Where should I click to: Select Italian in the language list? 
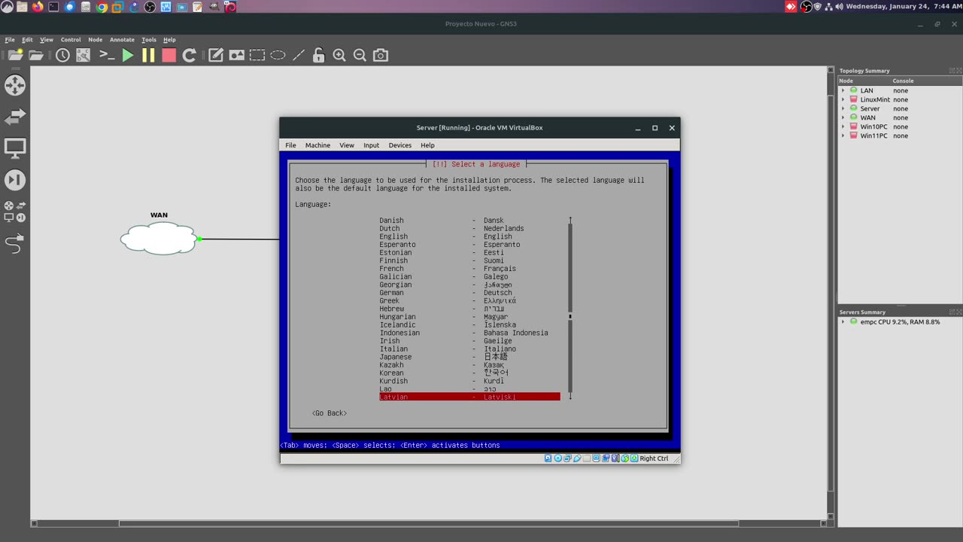coord(469,349)
